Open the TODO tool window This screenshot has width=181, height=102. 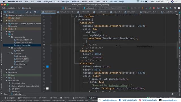click(x=54, y=98)
